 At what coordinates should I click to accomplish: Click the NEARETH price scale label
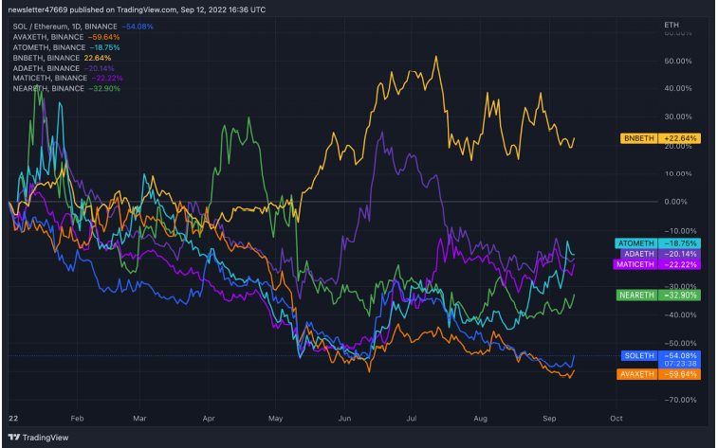[636, 295]
